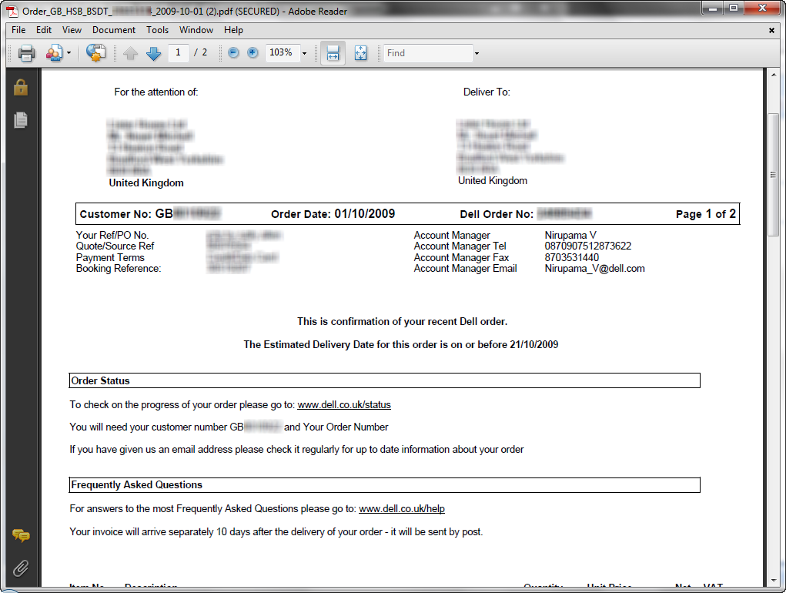This screenshot has width=786, height=593.
Task: Click the 'Your Ref/PO No.' label
Action: pos(112,235)
